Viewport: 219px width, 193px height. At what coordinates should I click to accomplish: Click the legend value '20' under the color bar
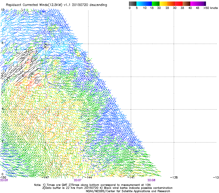159,8
